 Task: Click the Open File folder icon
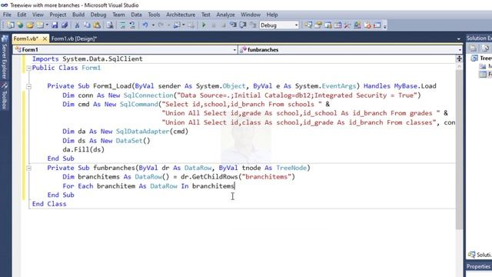click(x=30, y=25)
